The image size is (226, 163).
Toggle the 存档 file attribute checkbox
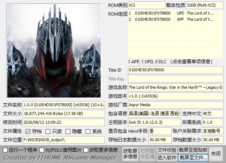click(x=28, y=131)
